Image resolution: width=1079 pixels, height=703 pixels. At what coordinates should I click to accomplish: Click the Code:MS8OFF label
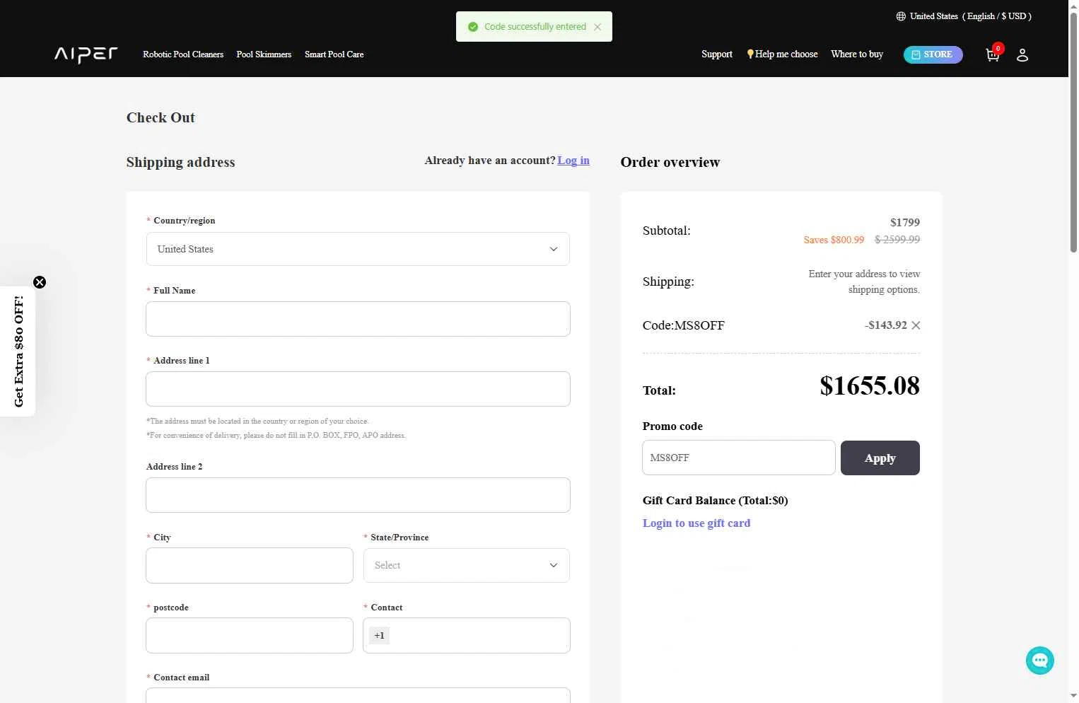(x=684, y=325)
